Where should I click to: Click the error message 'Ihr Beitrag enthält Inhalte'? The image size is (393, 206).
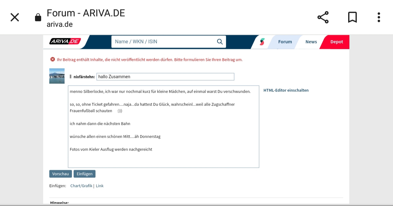pos(150,60)
